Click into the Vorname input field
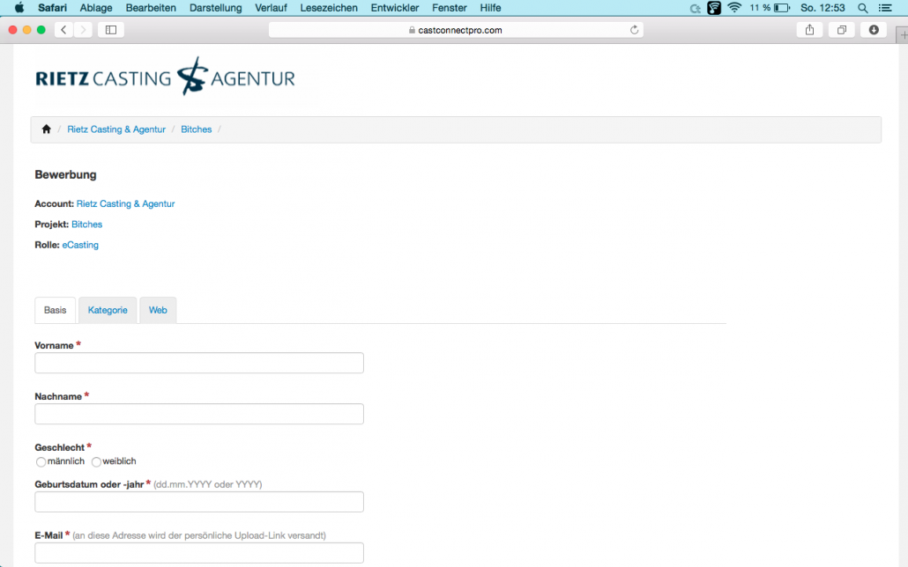 point(199,363)
